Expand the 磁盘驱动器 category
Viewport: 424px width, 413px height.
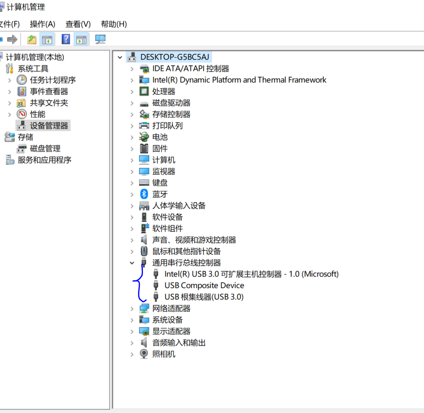pos(132,103)
